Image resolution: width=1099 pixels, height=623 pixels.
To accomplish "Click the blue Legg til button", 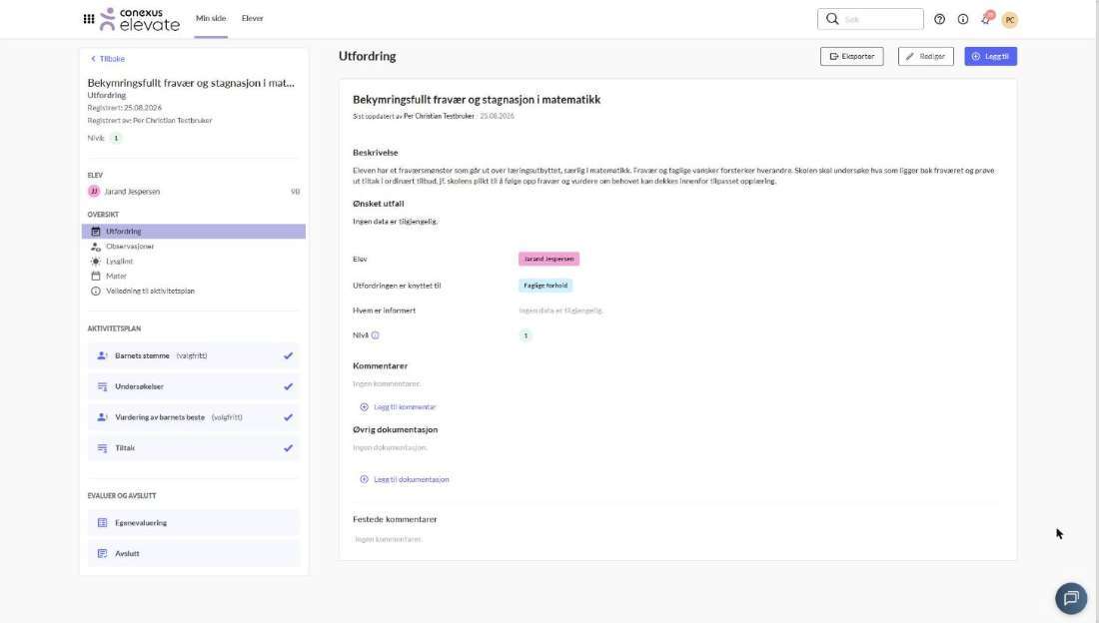I will tap(990, 56).
